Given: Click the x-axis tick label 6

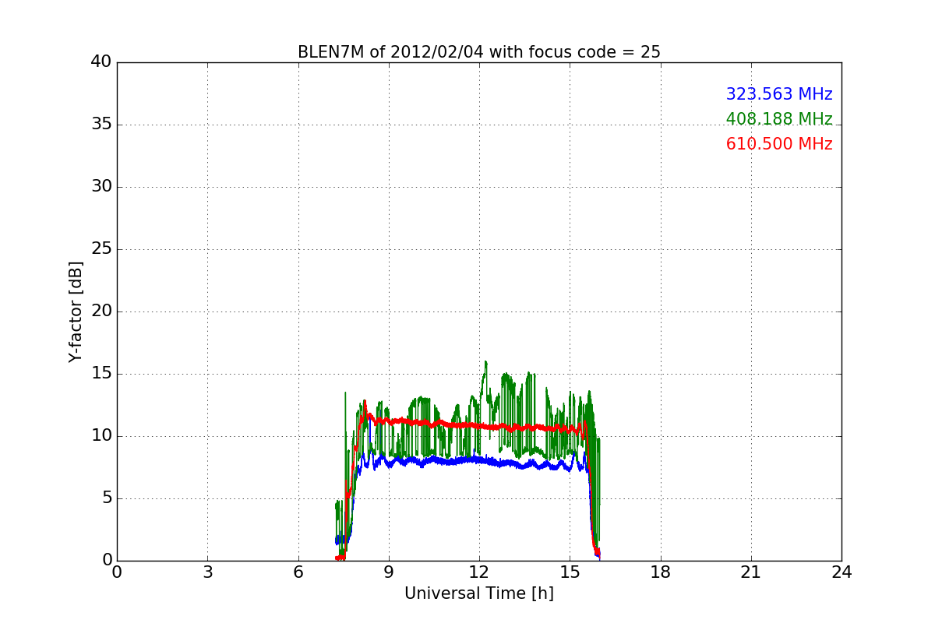Looking at the screenshot, I should click(x=298, y=572).
